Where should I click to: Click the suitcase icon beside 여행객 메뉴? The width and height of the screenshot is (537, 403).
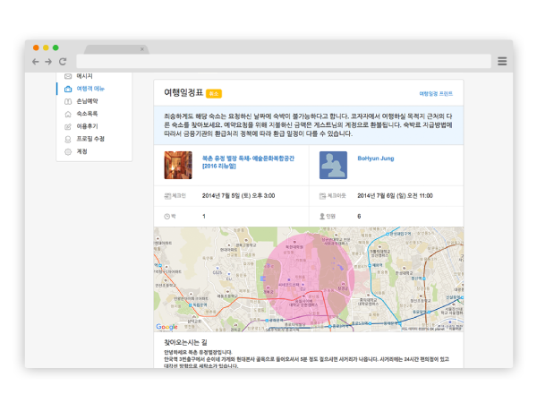(x=68, y=89)
